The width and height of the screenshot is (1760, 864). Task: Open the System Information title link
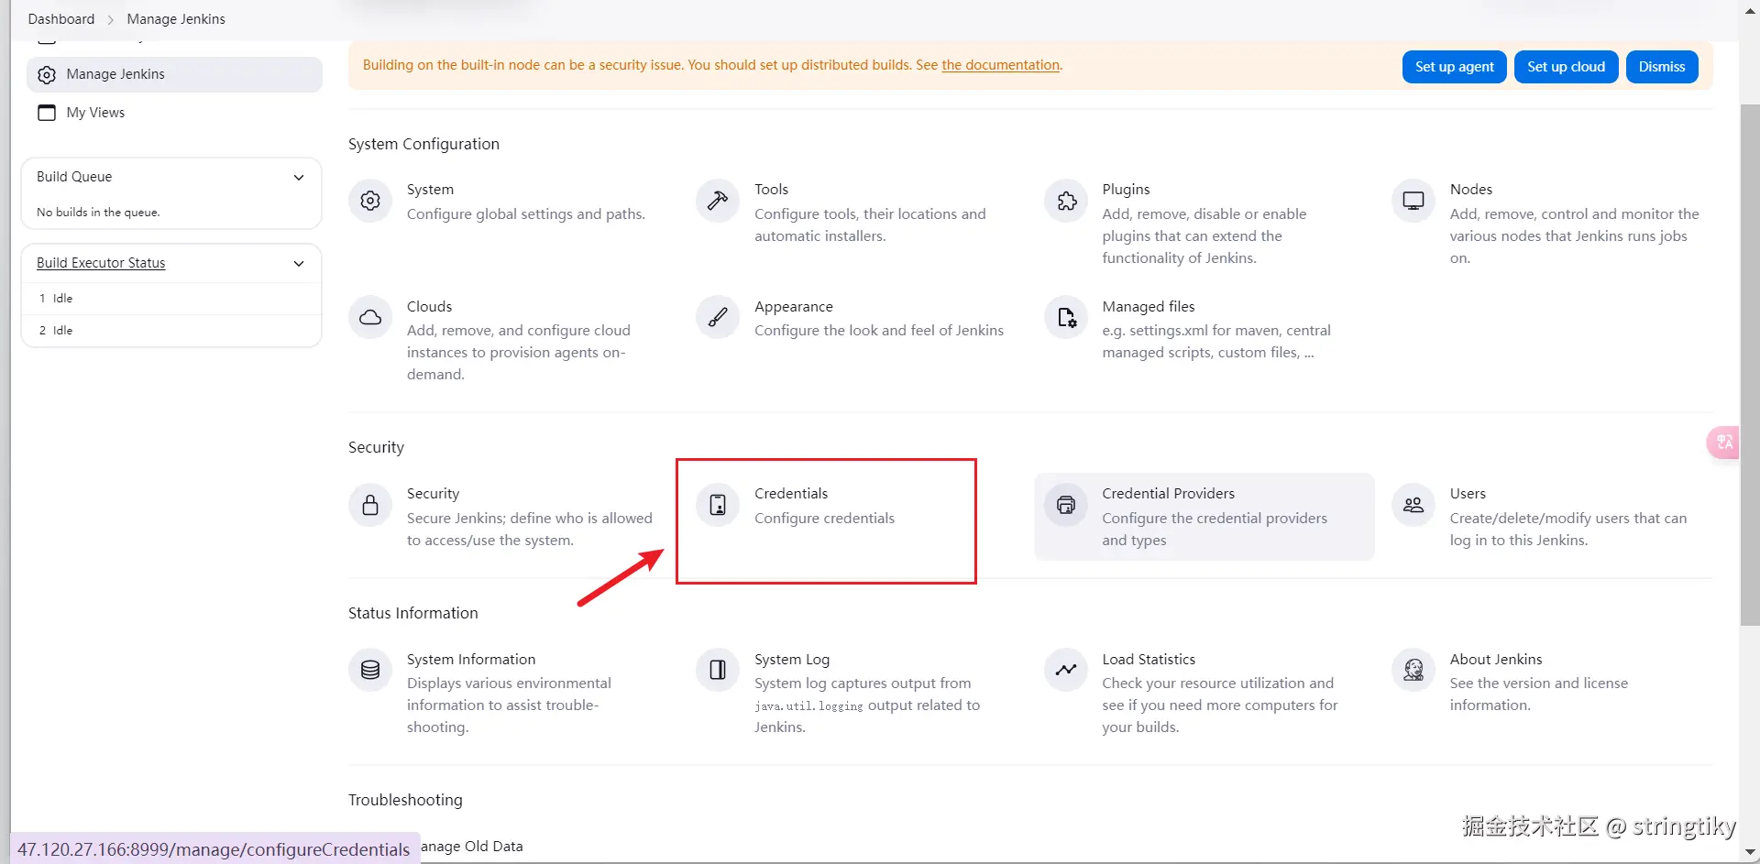click(471, 660)
